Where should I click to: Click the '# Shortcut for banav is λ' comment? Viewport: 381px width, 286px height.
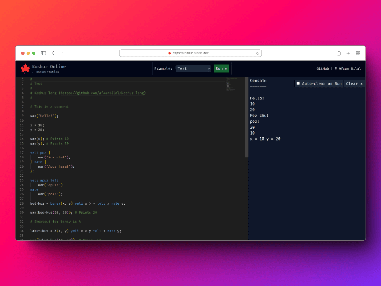tap(56, 222)
